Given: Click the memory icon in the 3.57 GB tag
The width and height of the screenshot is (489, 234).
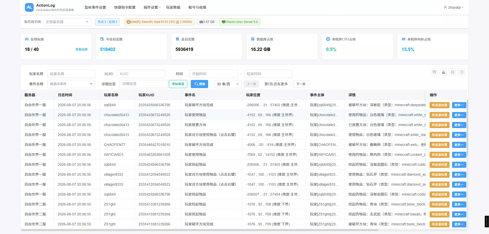Looking at the screenshot, I should (x=201, y=22).
